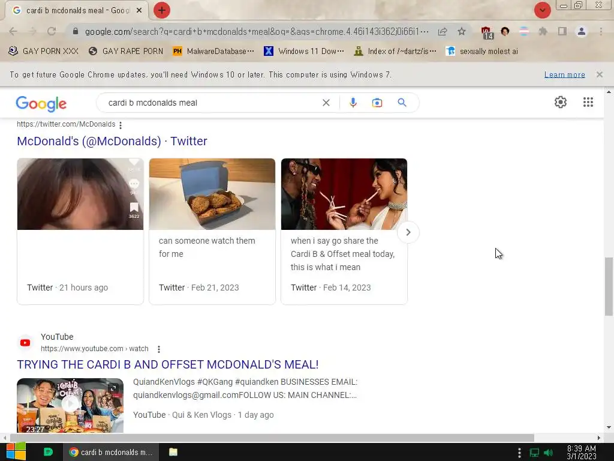Reload the current page
This screenshot has width=614, height=461.
tap(52, 31)
